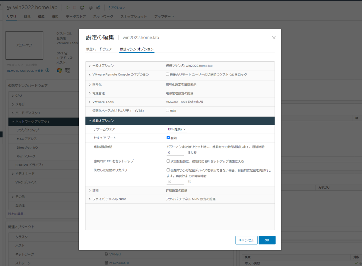This screenshot has width=362, height=266.
Task: Click the Windows logo guest OS icon
Action: coord(59,70)
